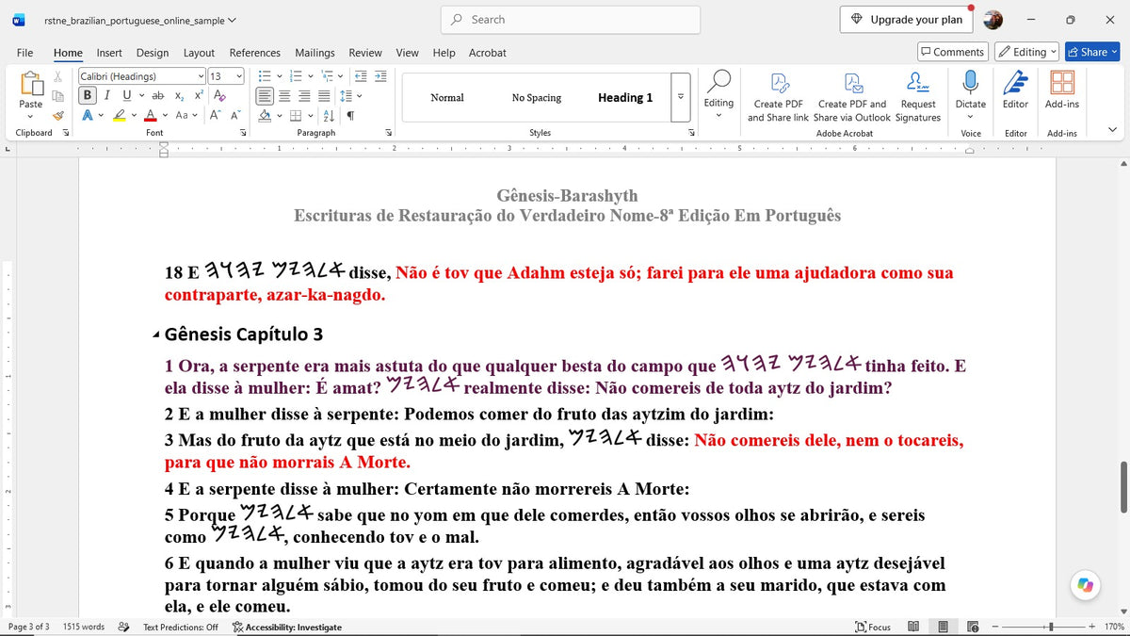The height and width of the screenshot is (636, 1130).
Task: Toggle Text Predictions off status
Action: coord(180,627)
